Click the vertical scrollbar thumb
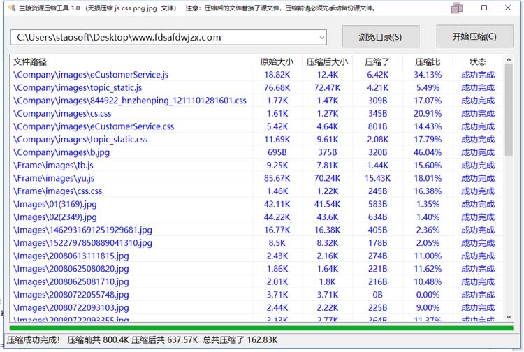The height and width of the screenshot is (352, 524). coord(509,110)
